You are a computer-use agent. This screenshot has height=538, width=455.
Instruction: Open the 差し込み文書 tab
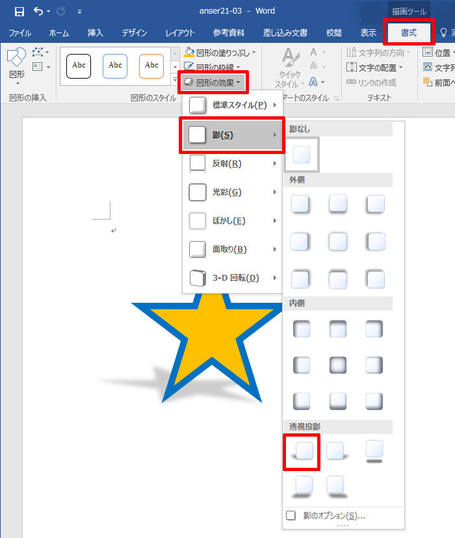pos(285,33)
